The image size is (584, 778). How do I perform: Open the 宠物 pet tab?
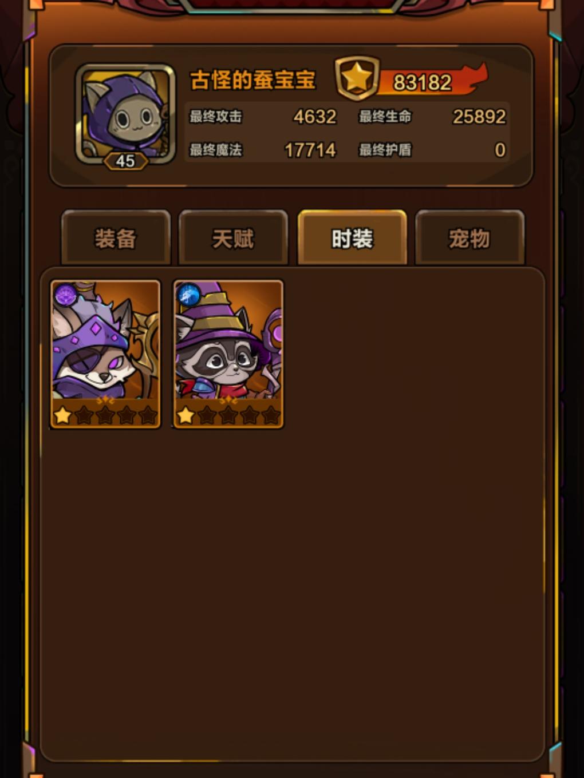point(469,238)
